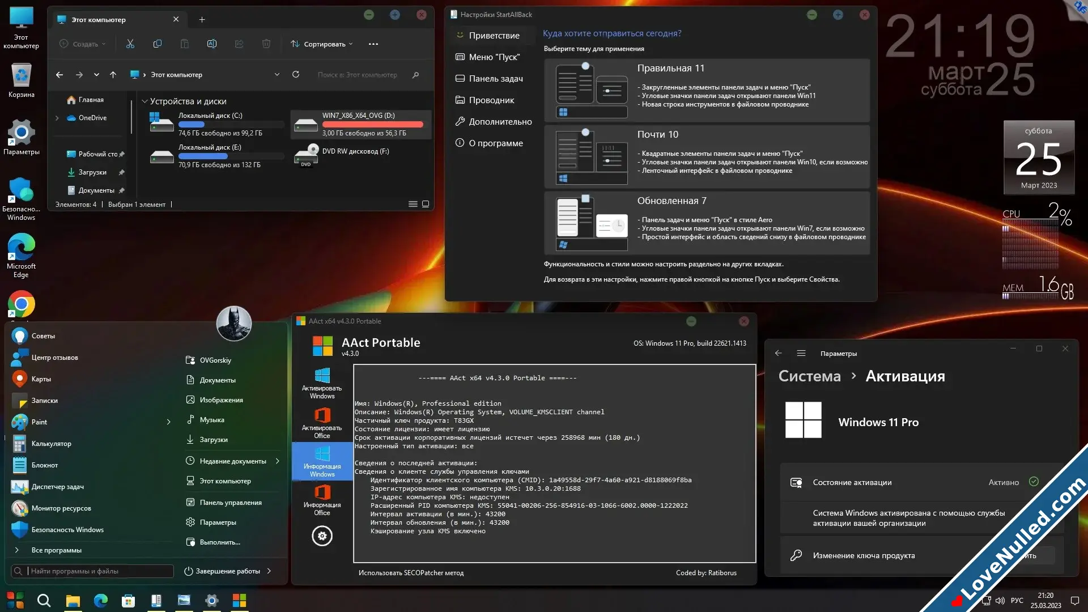Go back in Parameters window
The width and height of the screenshot is (1088, 612).
click(x=779, y=353)
